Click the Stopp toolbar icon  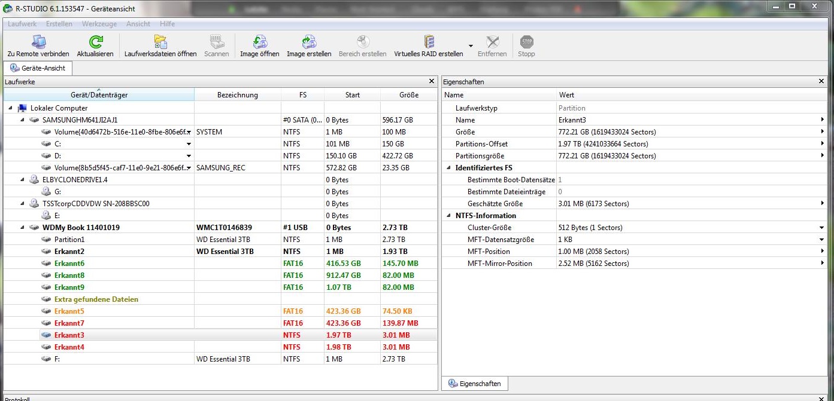coord(526,42)
